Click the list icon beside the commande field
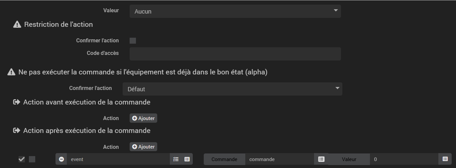This screenshot has width=456, height=168. (321, 159)
